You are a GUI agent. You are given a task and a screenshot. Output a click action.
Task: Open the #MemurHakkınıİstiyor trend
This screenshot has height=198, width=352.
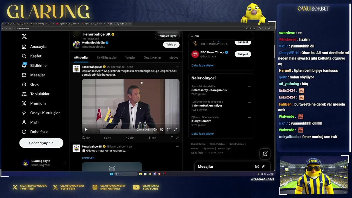pyautogui.click(x=207, y=106)
